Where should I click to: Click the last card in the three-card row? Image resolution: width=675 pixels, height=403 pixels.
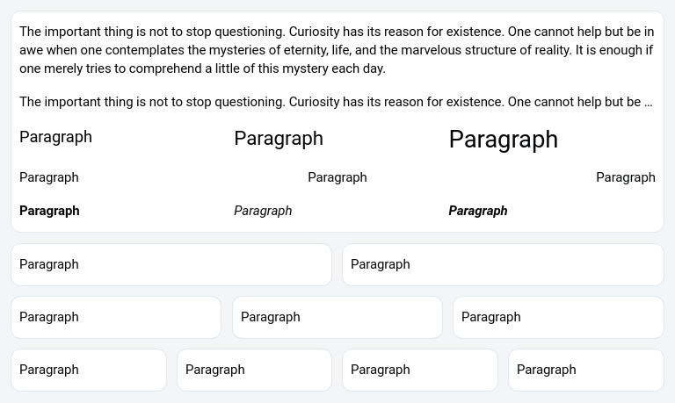558,317
